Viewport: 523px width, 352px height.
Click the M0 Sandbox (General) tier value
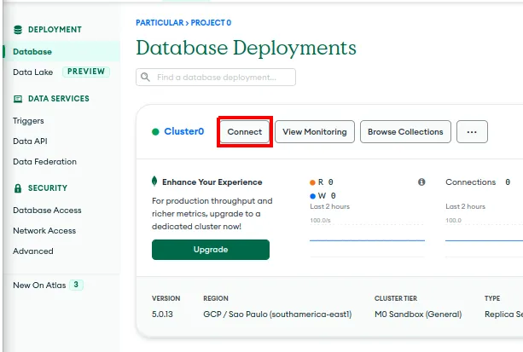point(418,314)
